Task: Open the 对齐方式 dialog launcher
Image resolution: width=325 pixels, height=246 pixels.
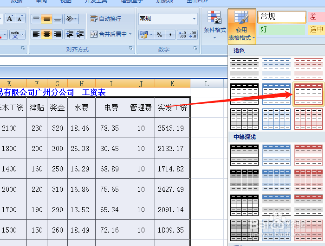Action: point(130,48)
